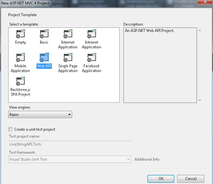Viewport: 213px width, 184px height.
Task: Select the Single Page Application template icon
Action: tap(68, 58)
